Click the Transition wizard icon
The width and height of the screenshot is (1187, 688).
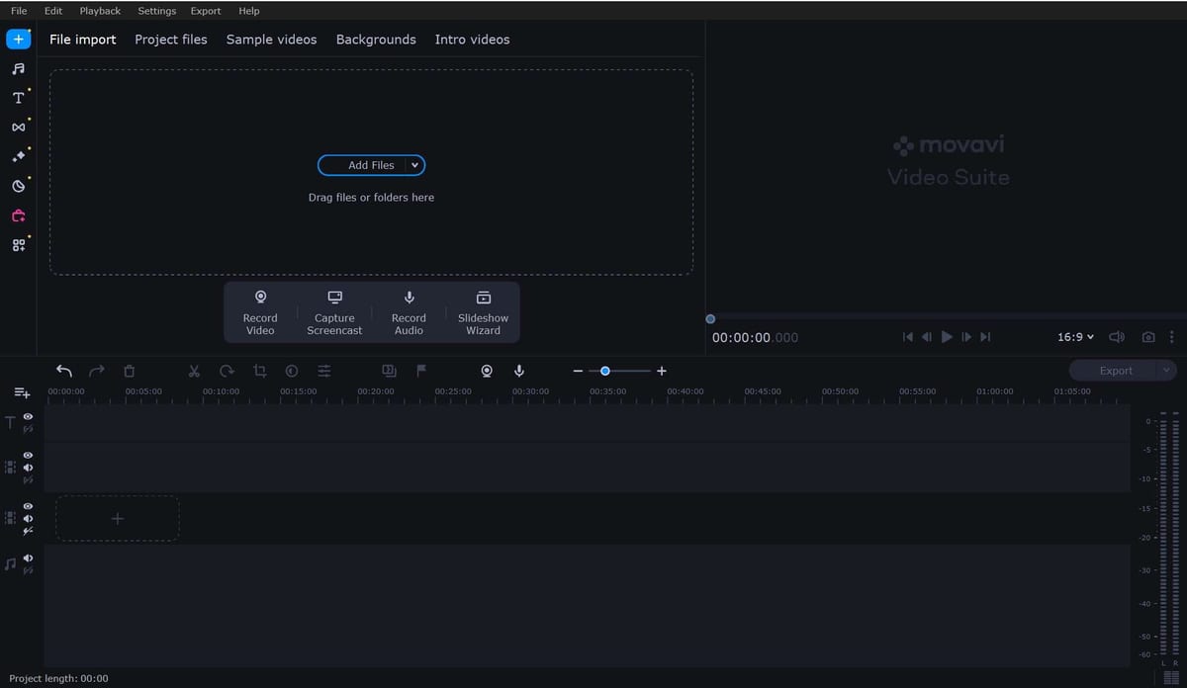coord(389,371)
